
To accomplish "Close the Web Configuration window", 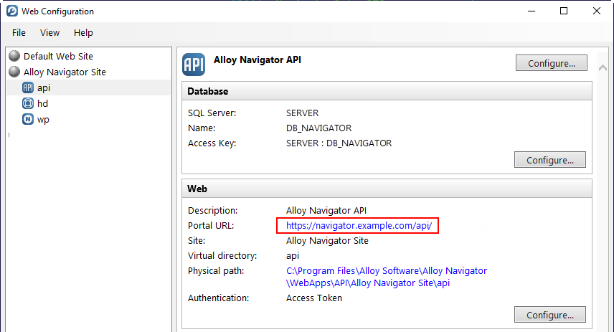I will coord(596,11).
